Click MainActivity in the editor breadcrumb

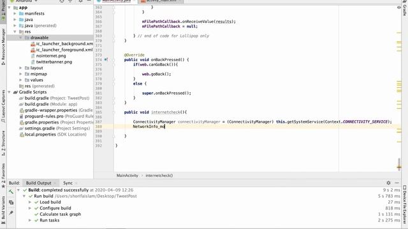coord(127,176)
